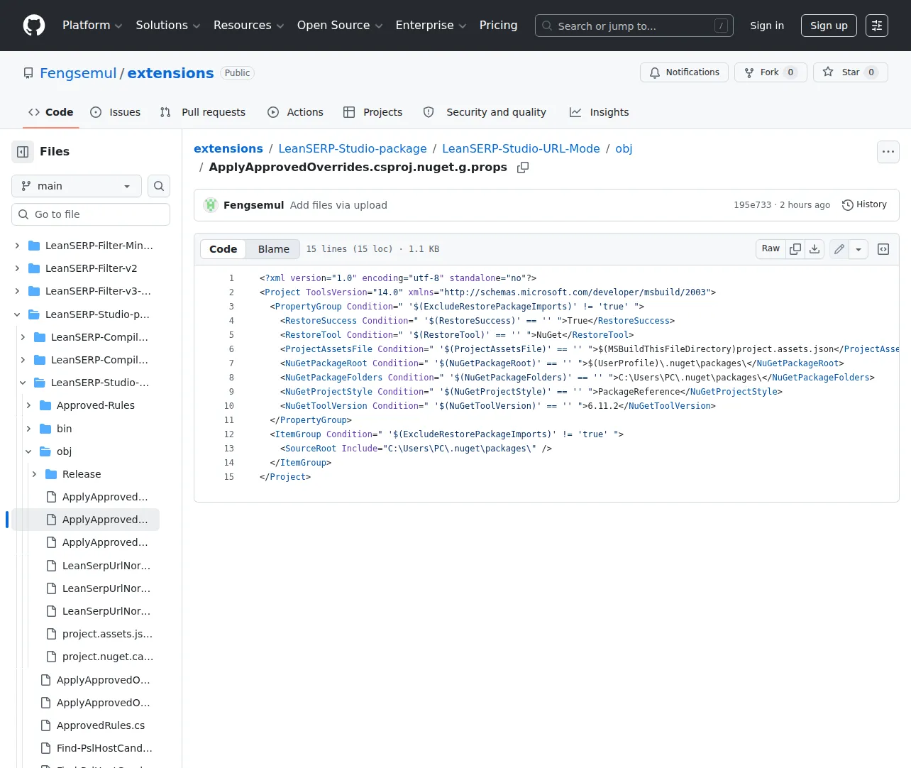Open the three-dot more file actions button

888,152
